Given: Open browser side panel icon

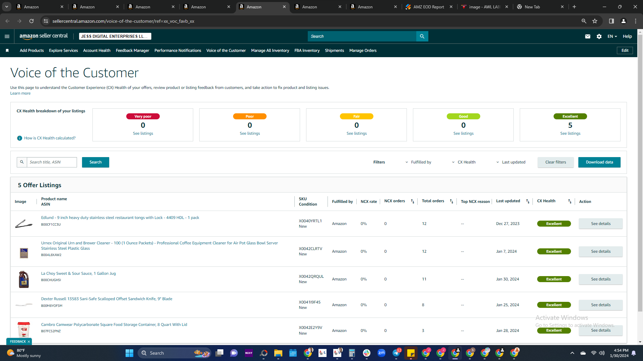Looking at the screenshot, I should 612,21.
